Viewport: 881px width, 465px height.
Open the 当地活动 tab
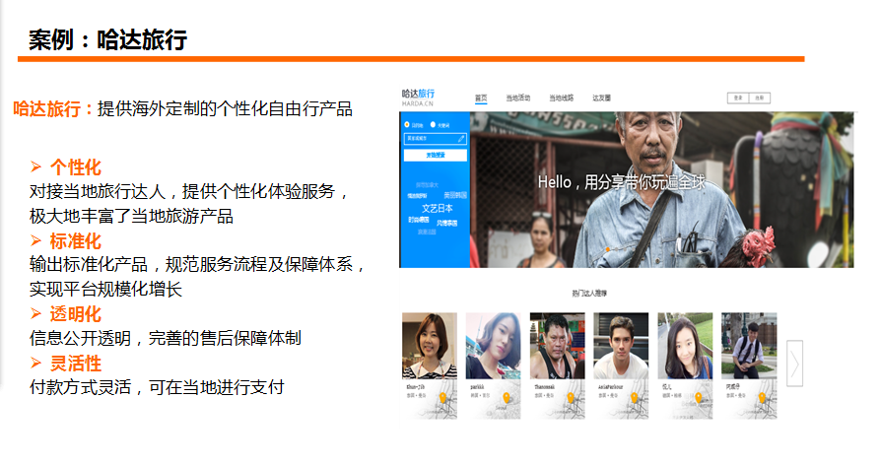[x=518, y=99]
